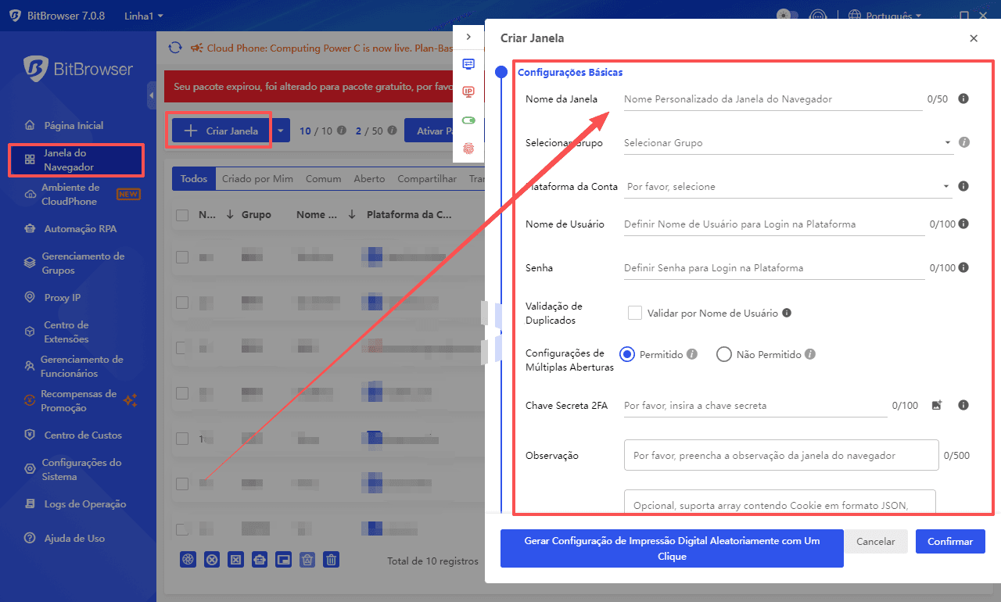Toggle the green switch in side strip
This screenshot has height=602, width=1001.
(x=468, y=120)
